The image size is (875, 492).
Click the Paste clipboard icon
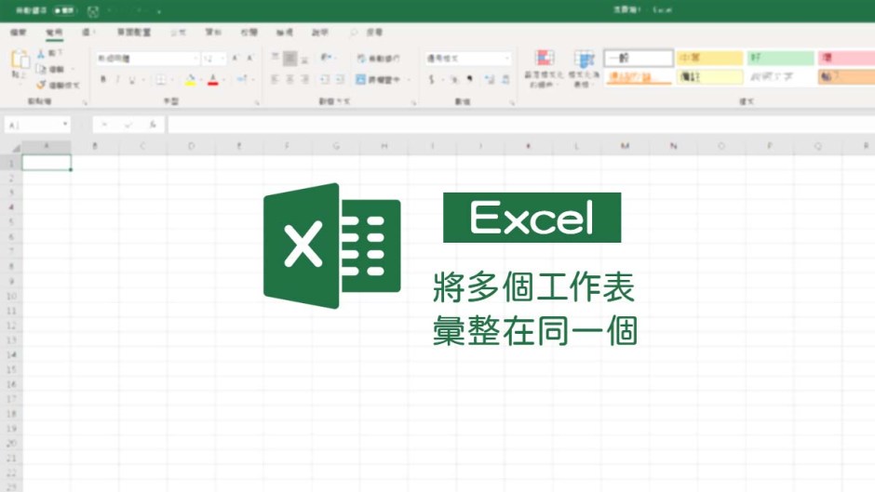click(19, 63)
